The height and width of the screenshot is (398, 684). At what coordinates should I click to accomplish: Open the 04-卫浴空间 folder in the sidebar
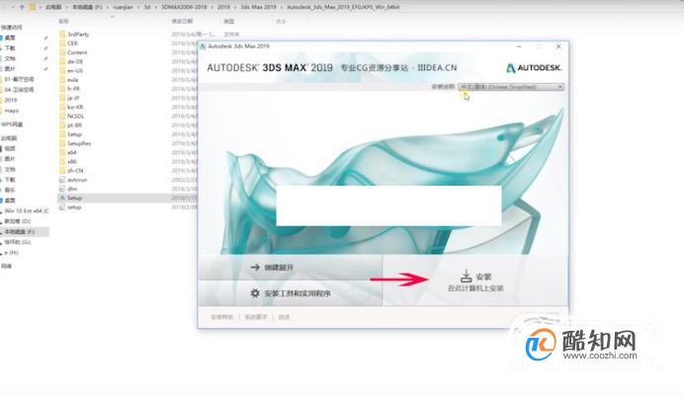click(x=19, y=90)
